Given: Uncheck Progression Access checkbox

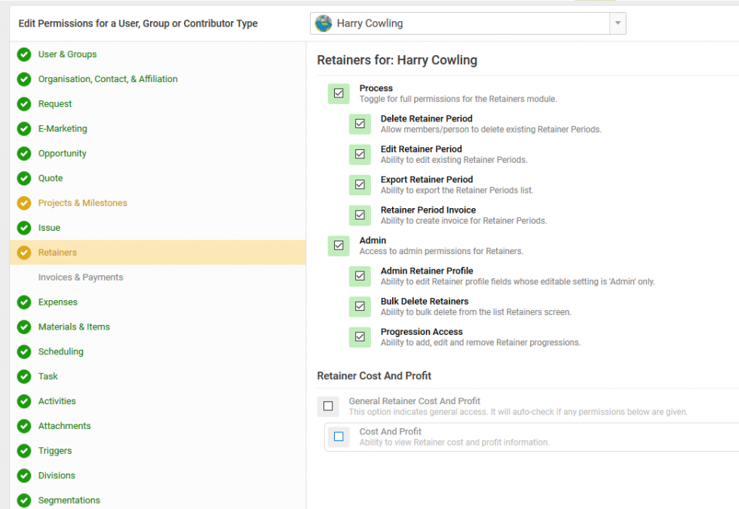Looking at the screenshot, I should click(360, 337).
